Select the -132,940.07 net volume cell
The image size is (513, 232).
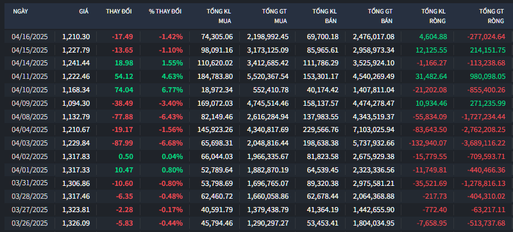pyautogui.click(x=428, y=143)
